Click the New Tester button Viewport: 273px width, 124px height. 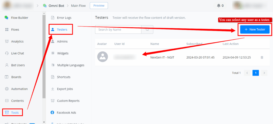pos(255,29)
